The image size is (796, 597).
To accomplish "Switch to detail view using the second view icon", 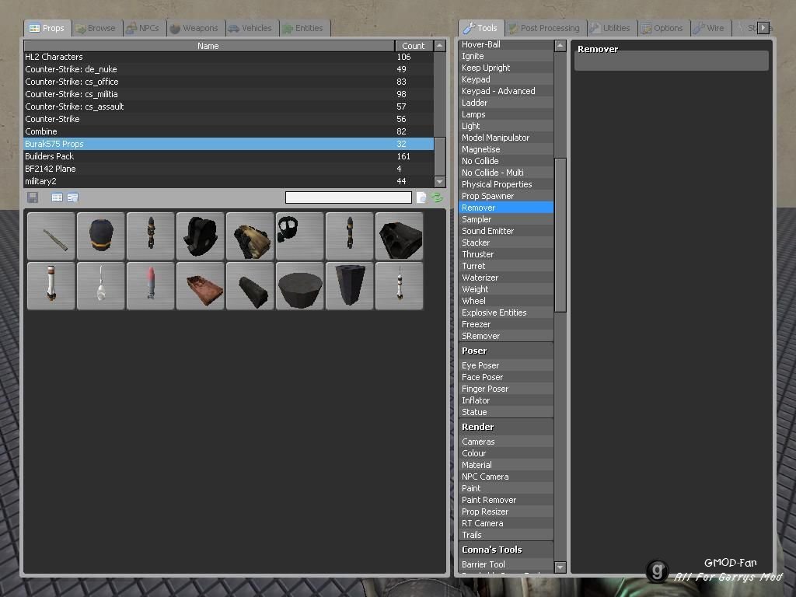I will 73,197.
